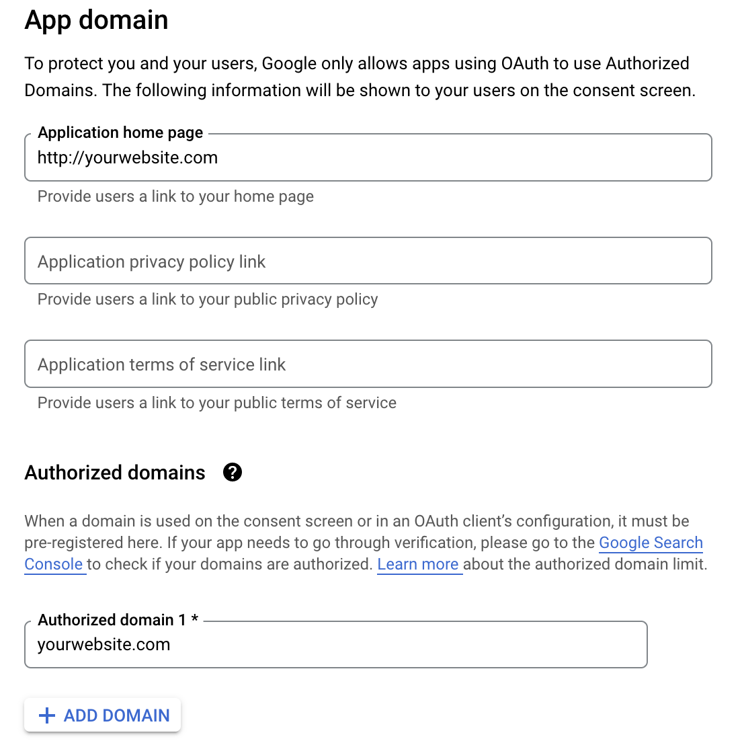Click the yourwebsite.com value under Authorized domain 1
The height and width of the screenshot is (741, 742).
tap(104, 644)
